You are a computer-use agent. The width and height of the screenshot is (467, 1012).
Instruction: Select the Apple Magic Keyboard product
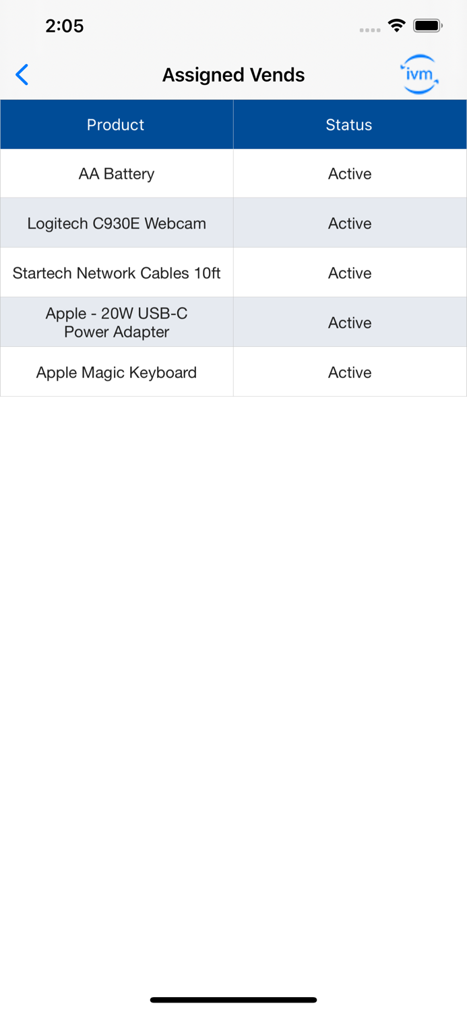pos(117,372)
